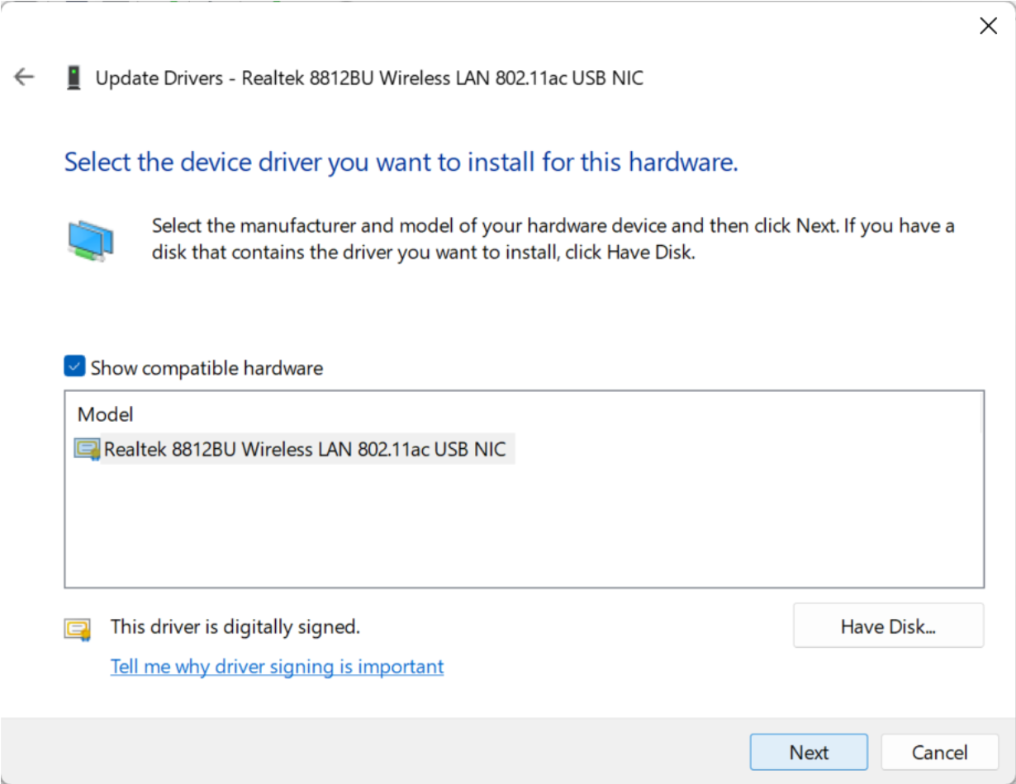Click the Model column header

click(x=106, y=414)
